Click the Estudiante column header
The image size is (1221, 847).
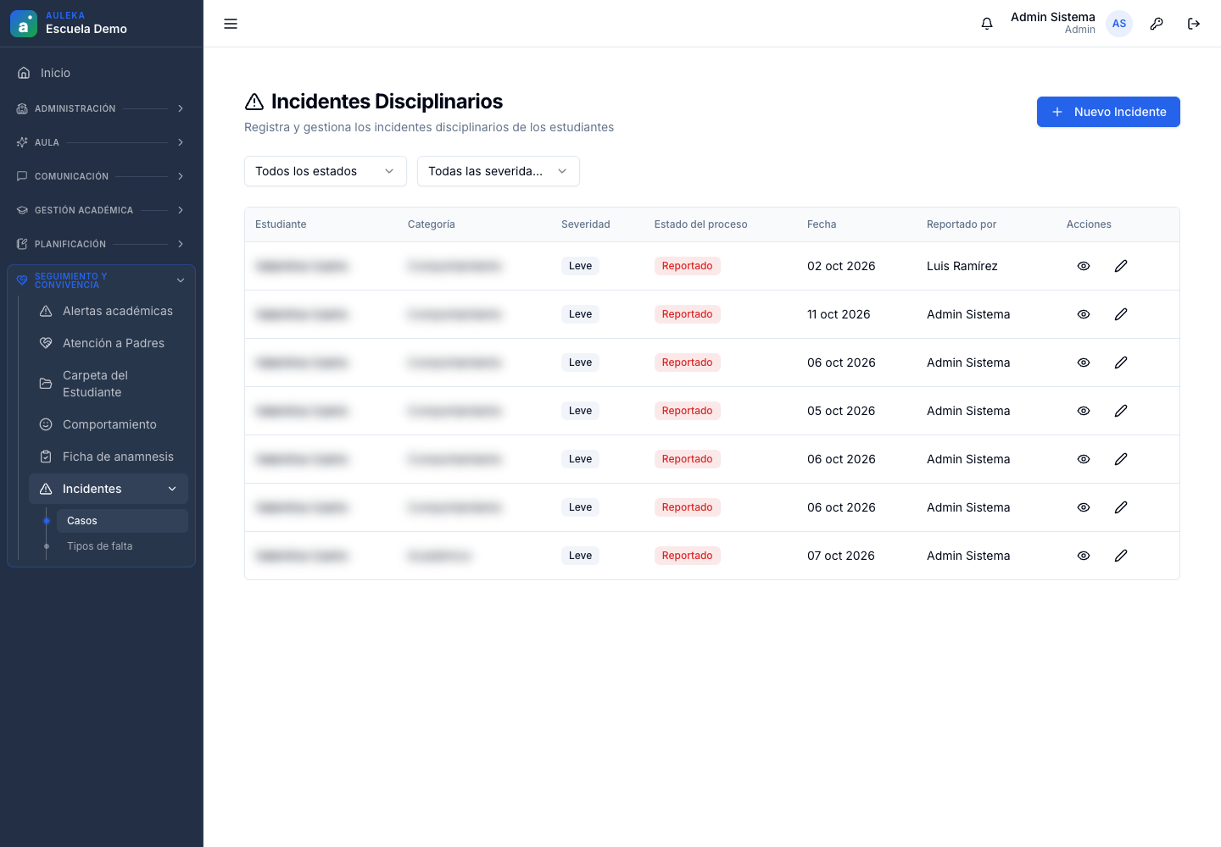pyautogui.click(x=281, y=224)
